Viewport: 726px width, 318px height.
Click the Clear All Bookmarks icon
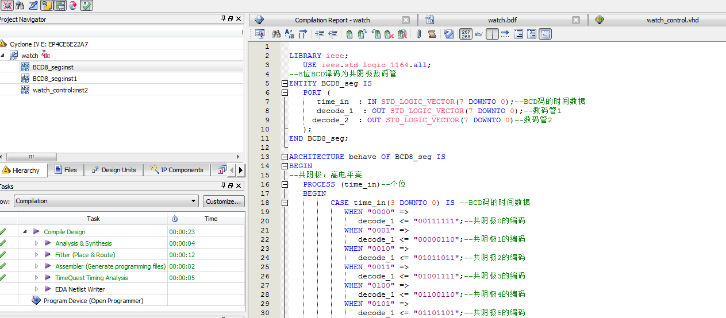click(402, 34)
